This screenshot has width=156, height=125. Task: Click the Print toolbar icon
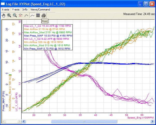point(44,15)
